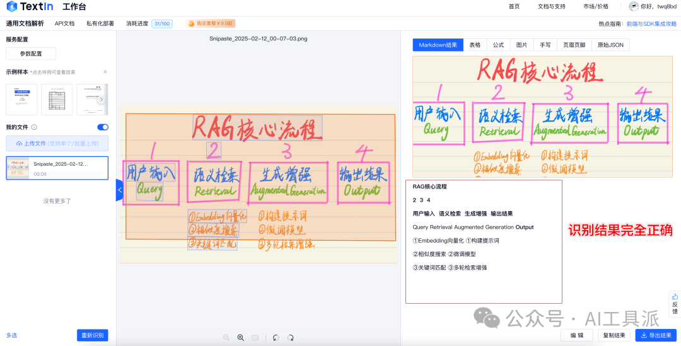
Task: Open the user avatar profile
Action: coord(634,6)
